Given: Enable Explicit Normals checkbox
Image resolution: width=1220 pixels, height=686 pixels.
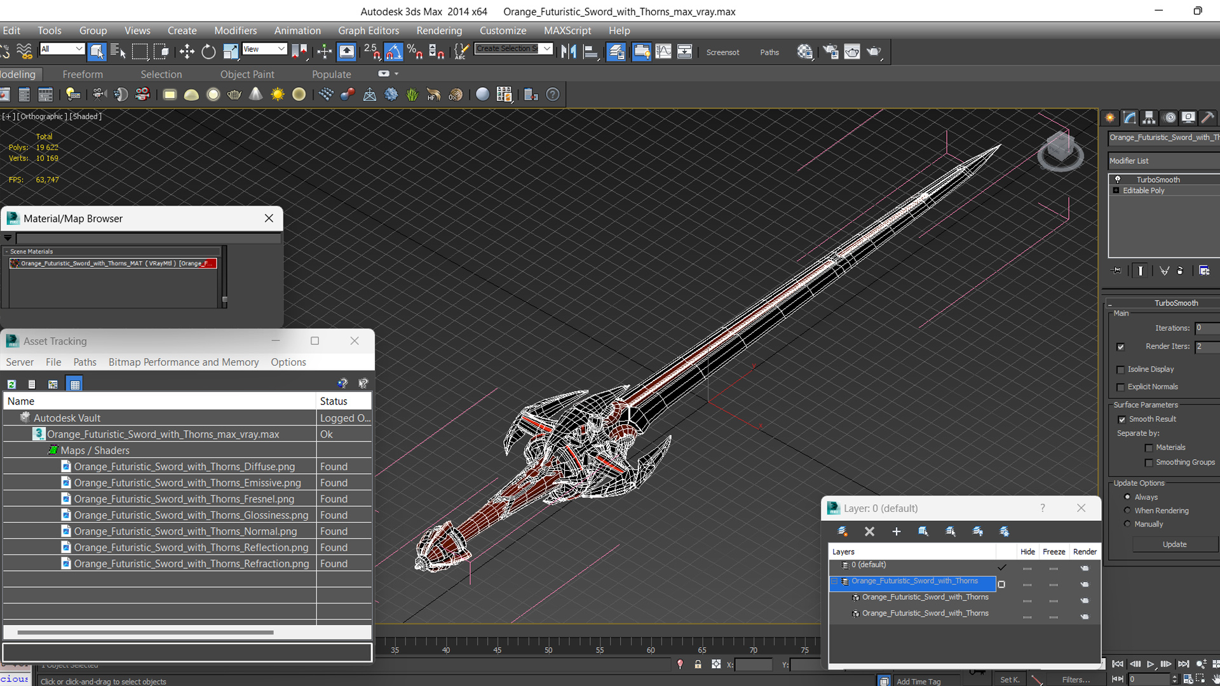Looking at the screenshot, I should click(1121, 387).
